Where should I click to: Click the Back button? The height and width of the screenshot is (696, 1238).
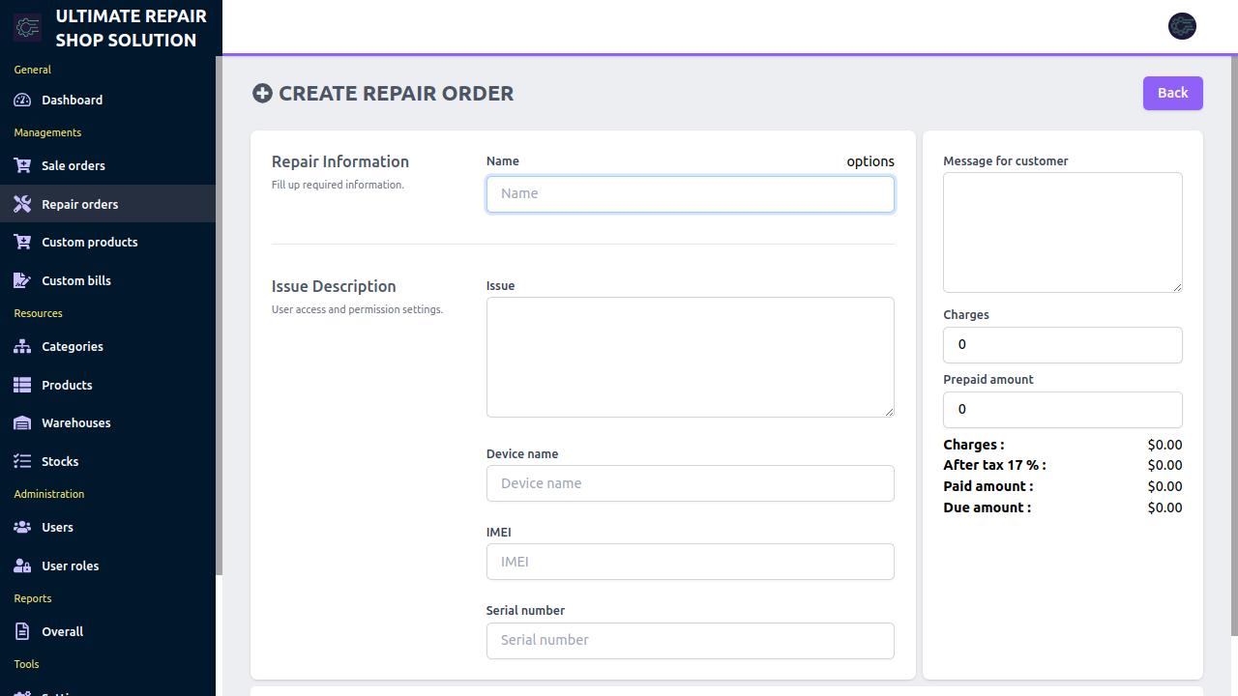pyautogui.click(x=1172, y=93)
